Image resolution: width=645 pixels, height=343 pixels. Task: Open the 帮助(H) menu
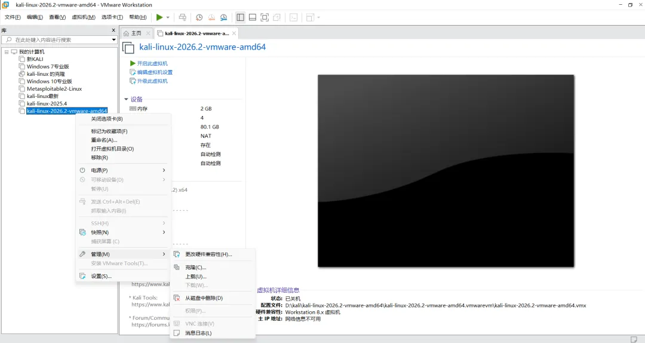click(x=137, y=17)
